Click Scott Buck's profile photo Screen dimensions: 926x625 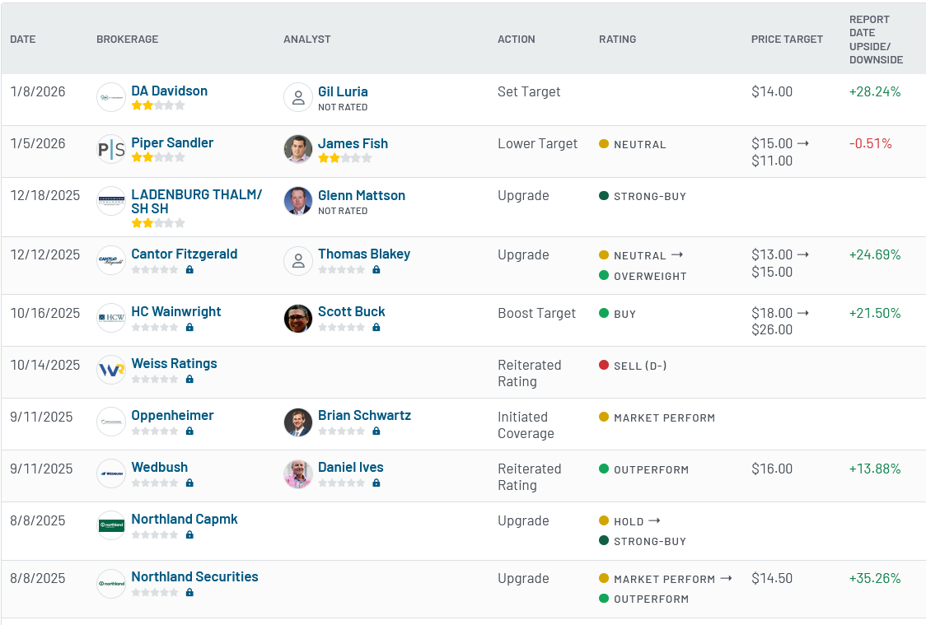[x=298, y=319]
